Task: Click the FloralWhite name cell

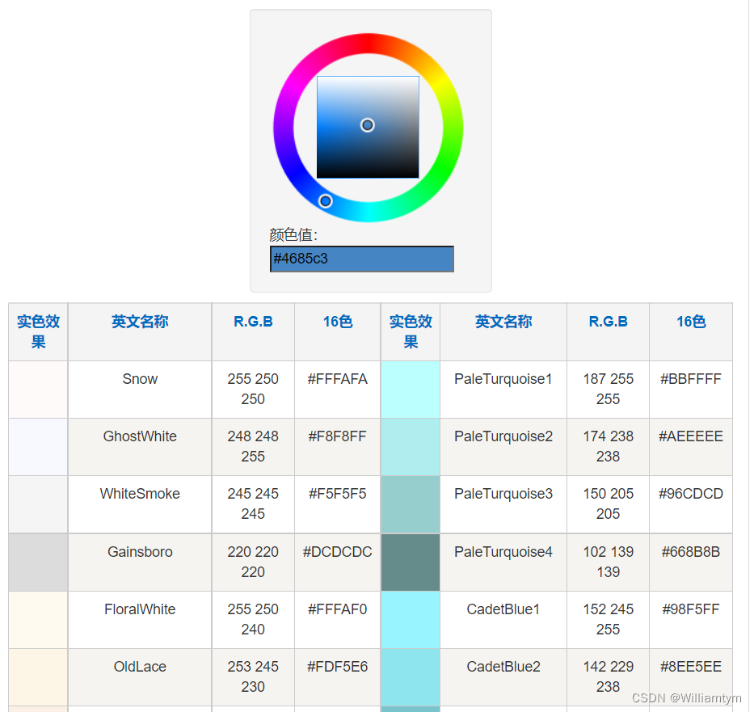Action: pyautogui.click(x=140, y=620)
